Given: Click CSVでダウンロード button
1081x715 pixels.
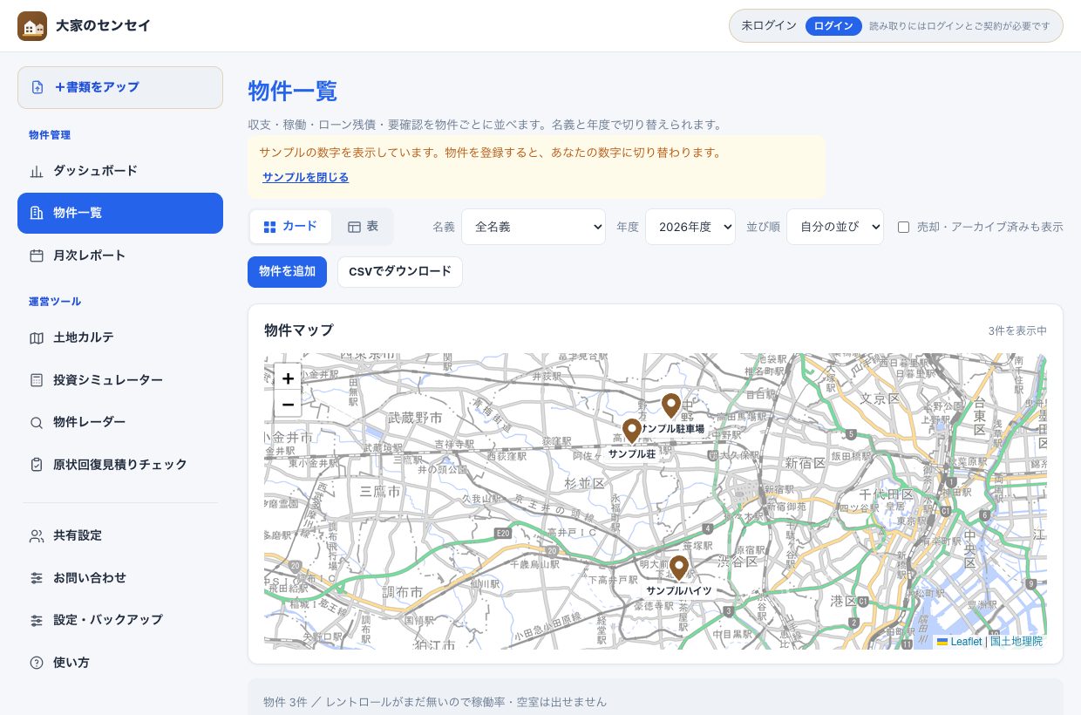Looking at the screenshot, I should click(x=400, y=271).
